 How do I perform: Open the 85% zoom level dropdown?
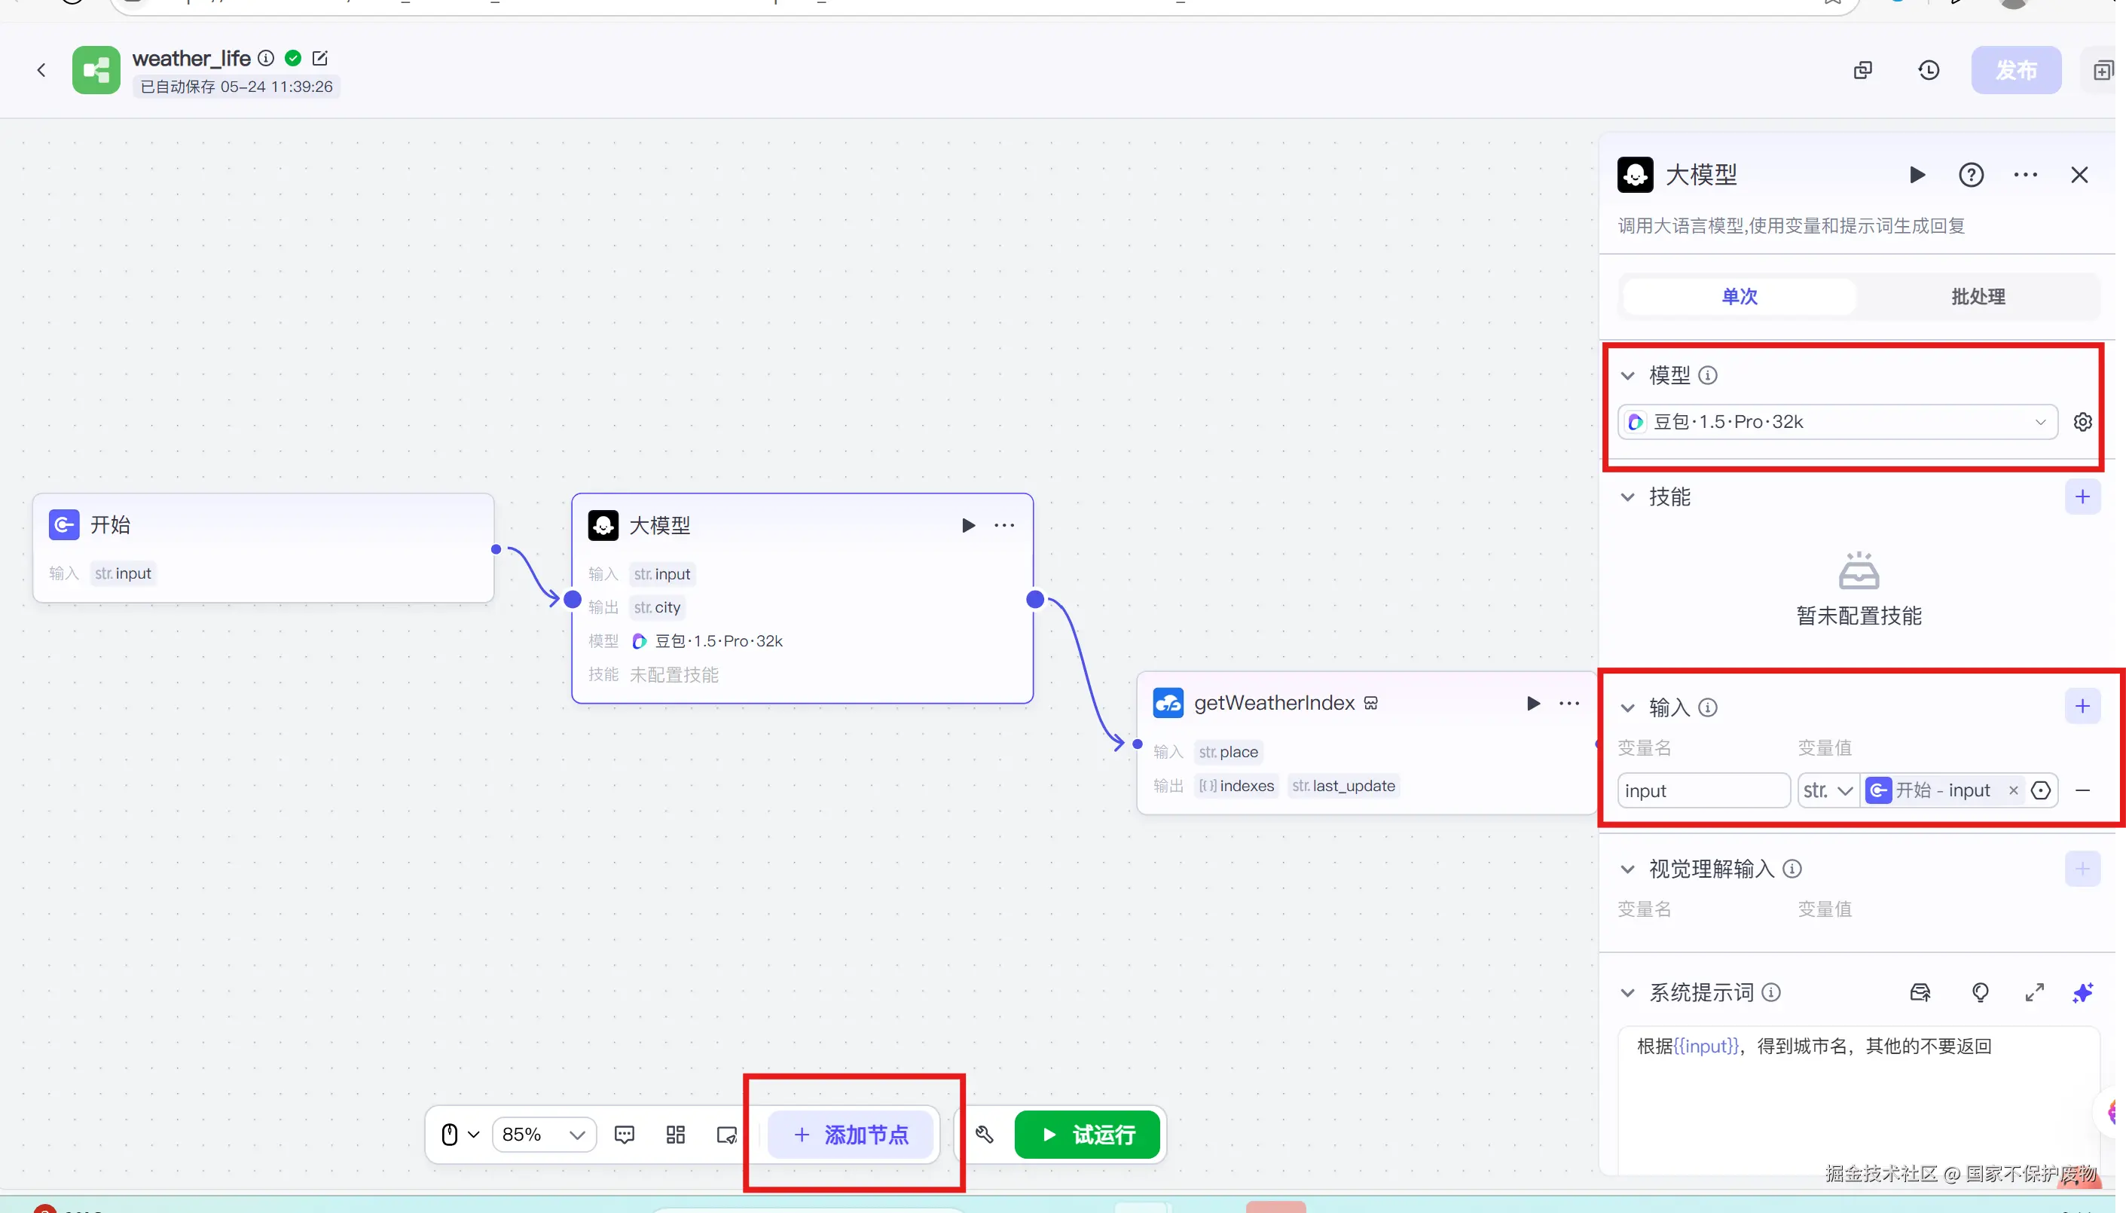pos(544,1135)
